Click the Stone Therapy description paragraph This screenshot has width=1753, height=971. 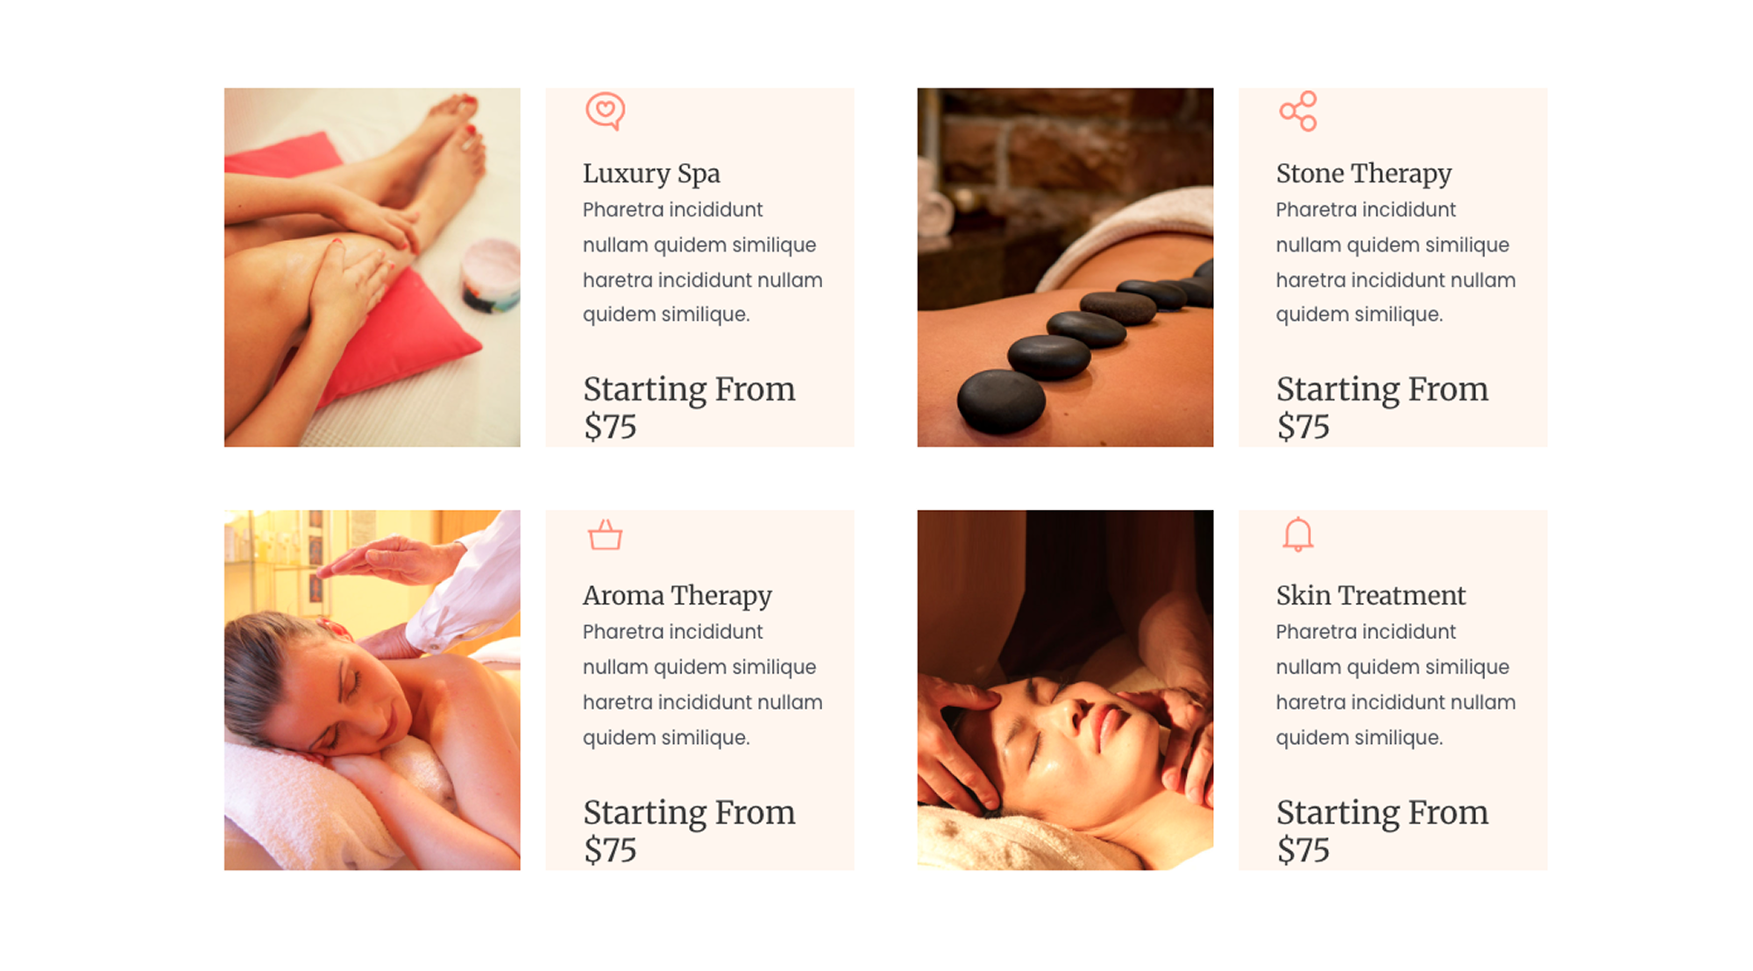[x=1395, y=262]
